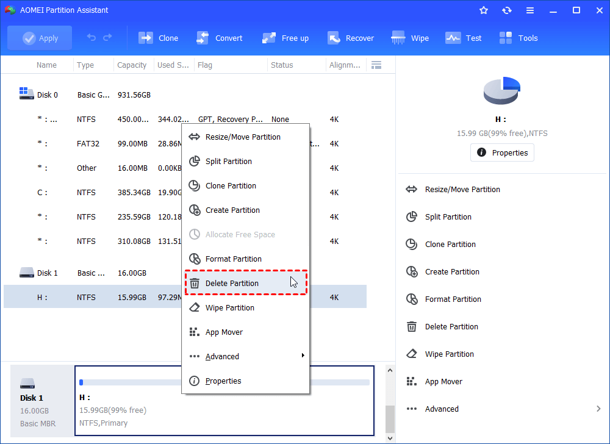Click the Wipe toolbar icon
The width and height of the screenshot is (610, 444).
410,38
